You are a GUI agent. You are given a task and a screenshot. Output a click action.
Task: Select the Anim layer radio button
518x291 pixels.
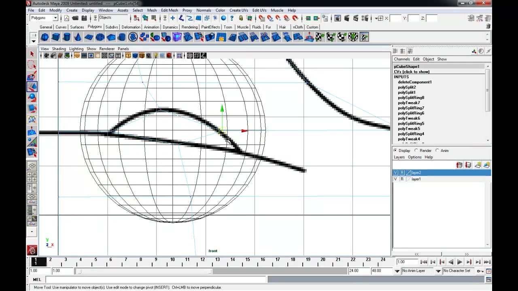coord(437,150)
